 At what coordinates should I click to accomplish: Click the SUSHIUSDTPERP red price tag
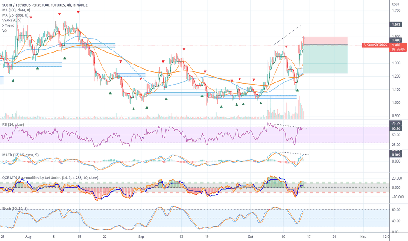tap(375, 45)
